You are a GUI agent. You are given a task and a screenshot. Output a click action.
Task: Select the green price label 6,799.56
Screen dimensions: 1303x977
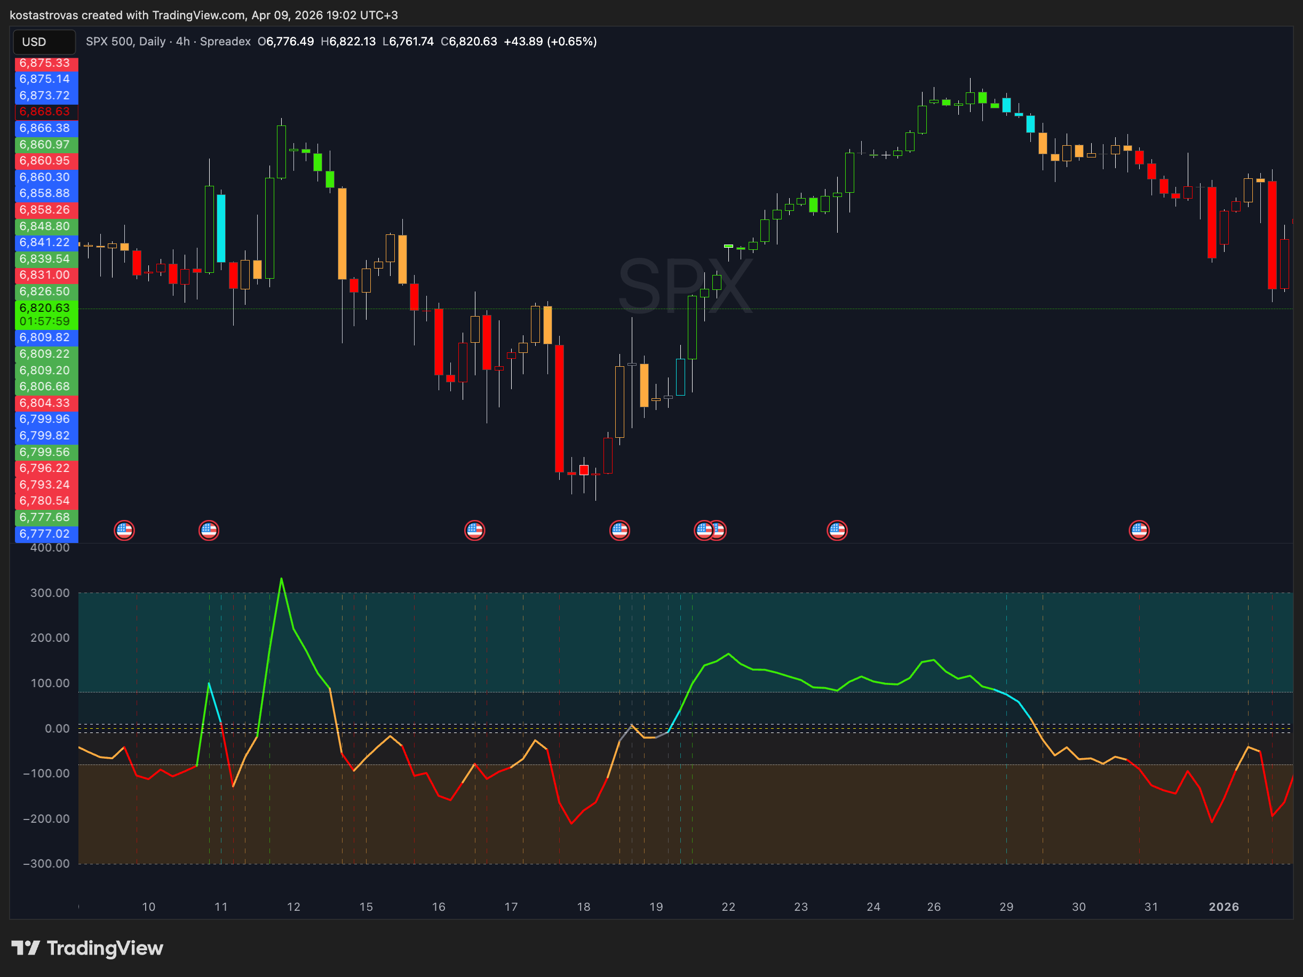[46, 452]
